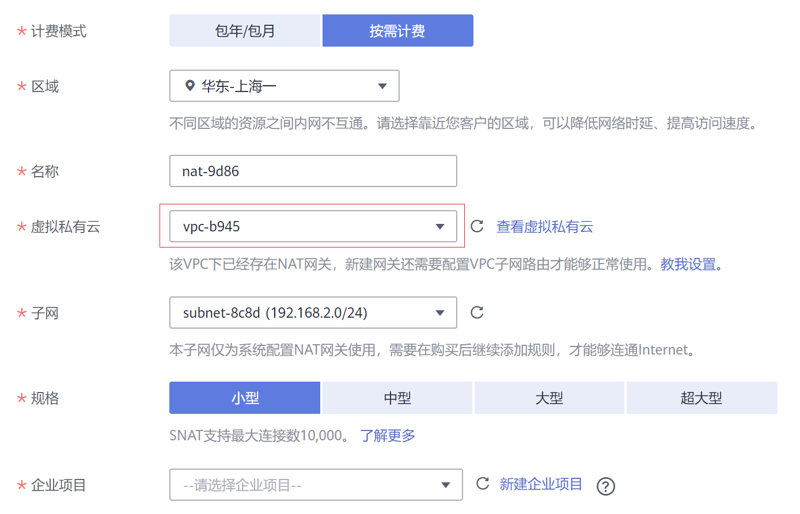Click the 查看虚拟私有云 link
Image resolution: width=800 pixels, height=514 pixels.
(x=544, y=227)
